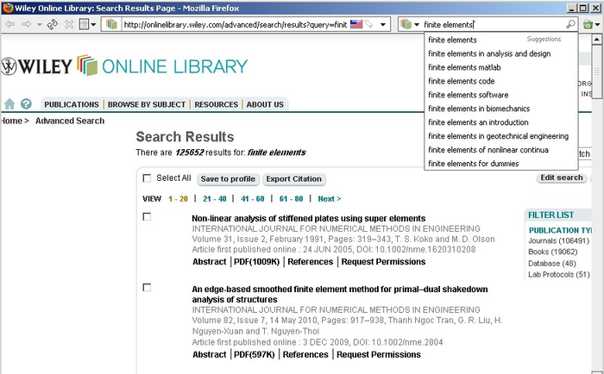Open PDF(597K) link
Screen dimensions: 604x374
[255, 355]
